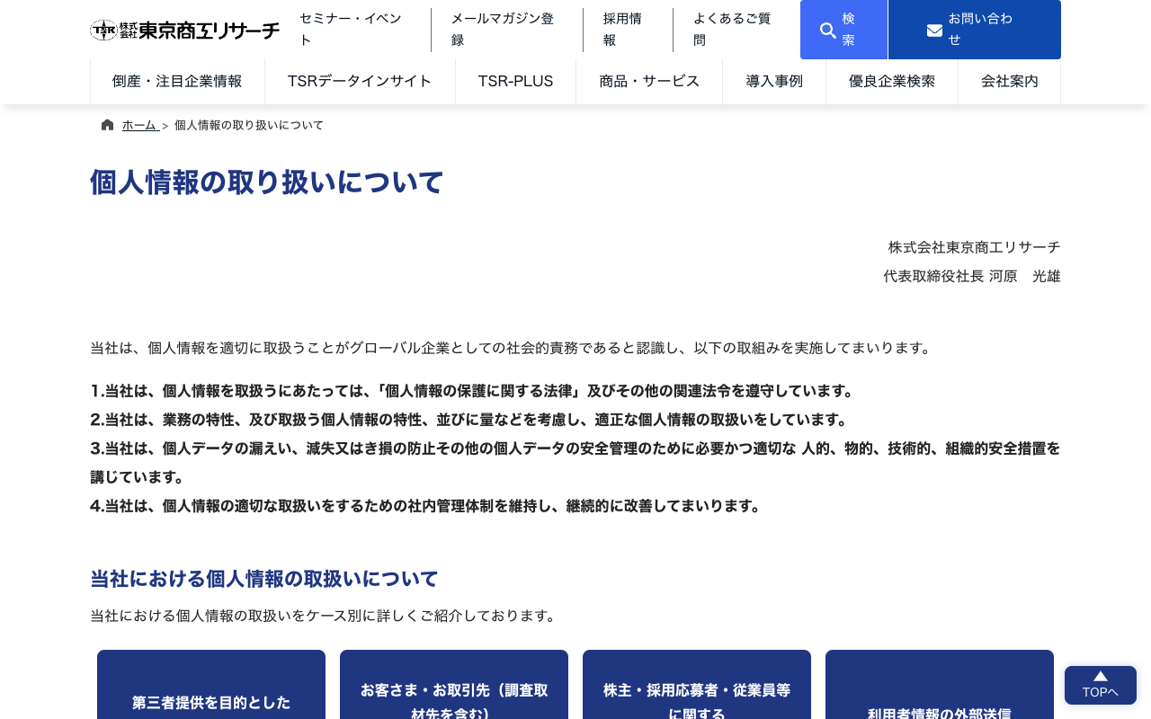
Task: Open 商品・サービス menu
Action: [649, 82]
